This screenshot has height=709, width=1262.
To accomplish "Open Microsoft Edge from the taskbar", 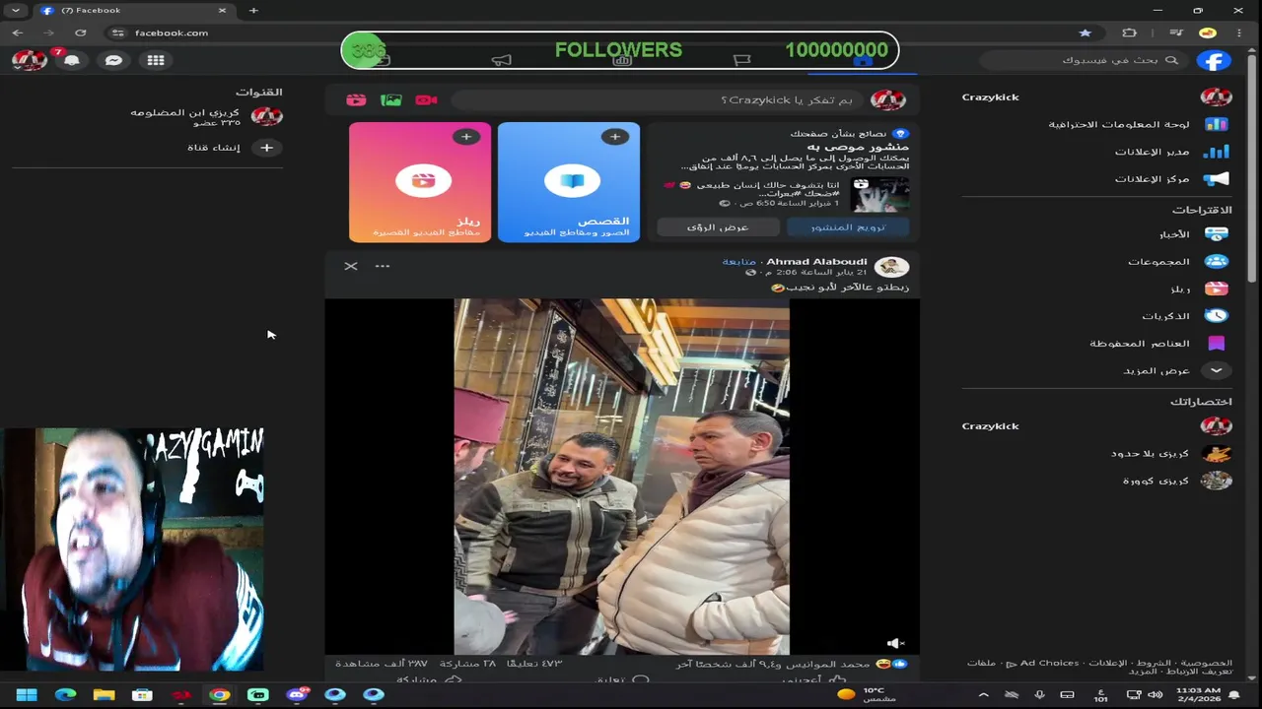I will [x=65, y=694].
